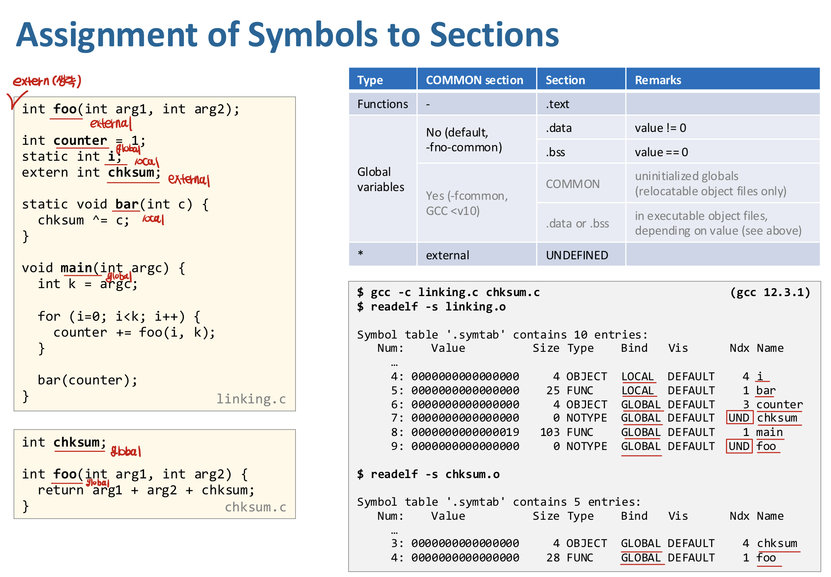Select the 'Type' table header

(382, 79)
